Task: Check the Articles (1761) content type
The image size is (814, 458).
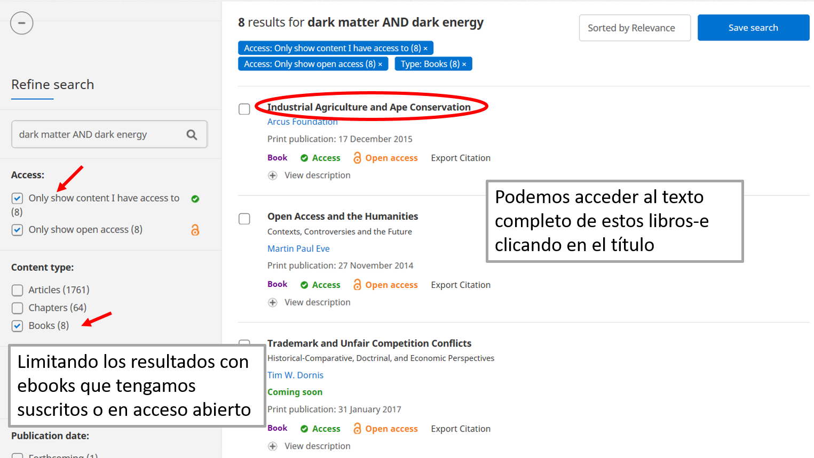Action: click(18, 290)
